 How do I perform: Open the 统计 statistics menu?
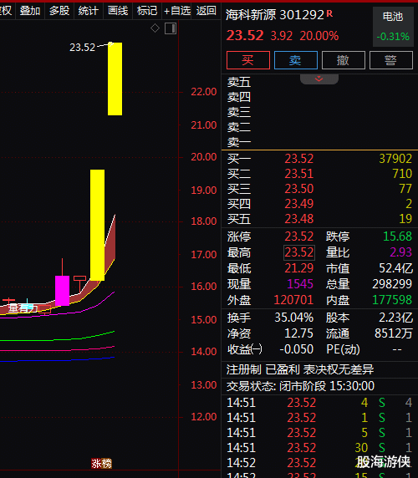(x=89, y=11)
